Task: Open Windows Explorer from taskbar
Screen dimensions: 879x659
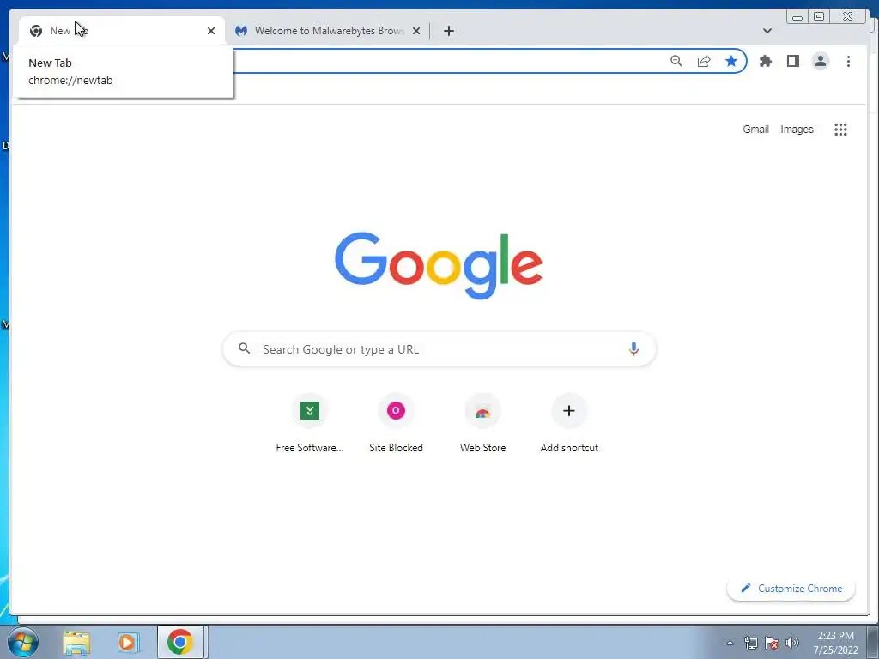Action: [76, 642]
